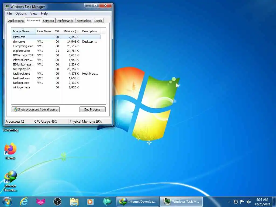
Task: Select Windows Task Manager taskbar button
Action: click(x=181, y=202)
